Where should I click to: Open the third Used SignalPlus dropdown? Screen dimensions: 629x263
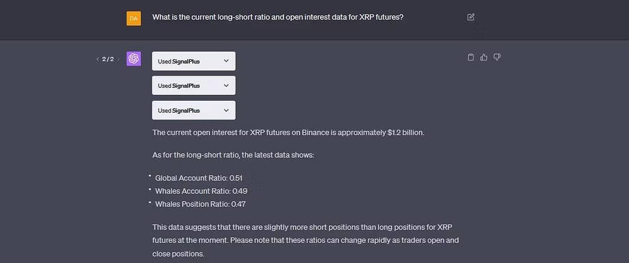click(x=194, y=110)
